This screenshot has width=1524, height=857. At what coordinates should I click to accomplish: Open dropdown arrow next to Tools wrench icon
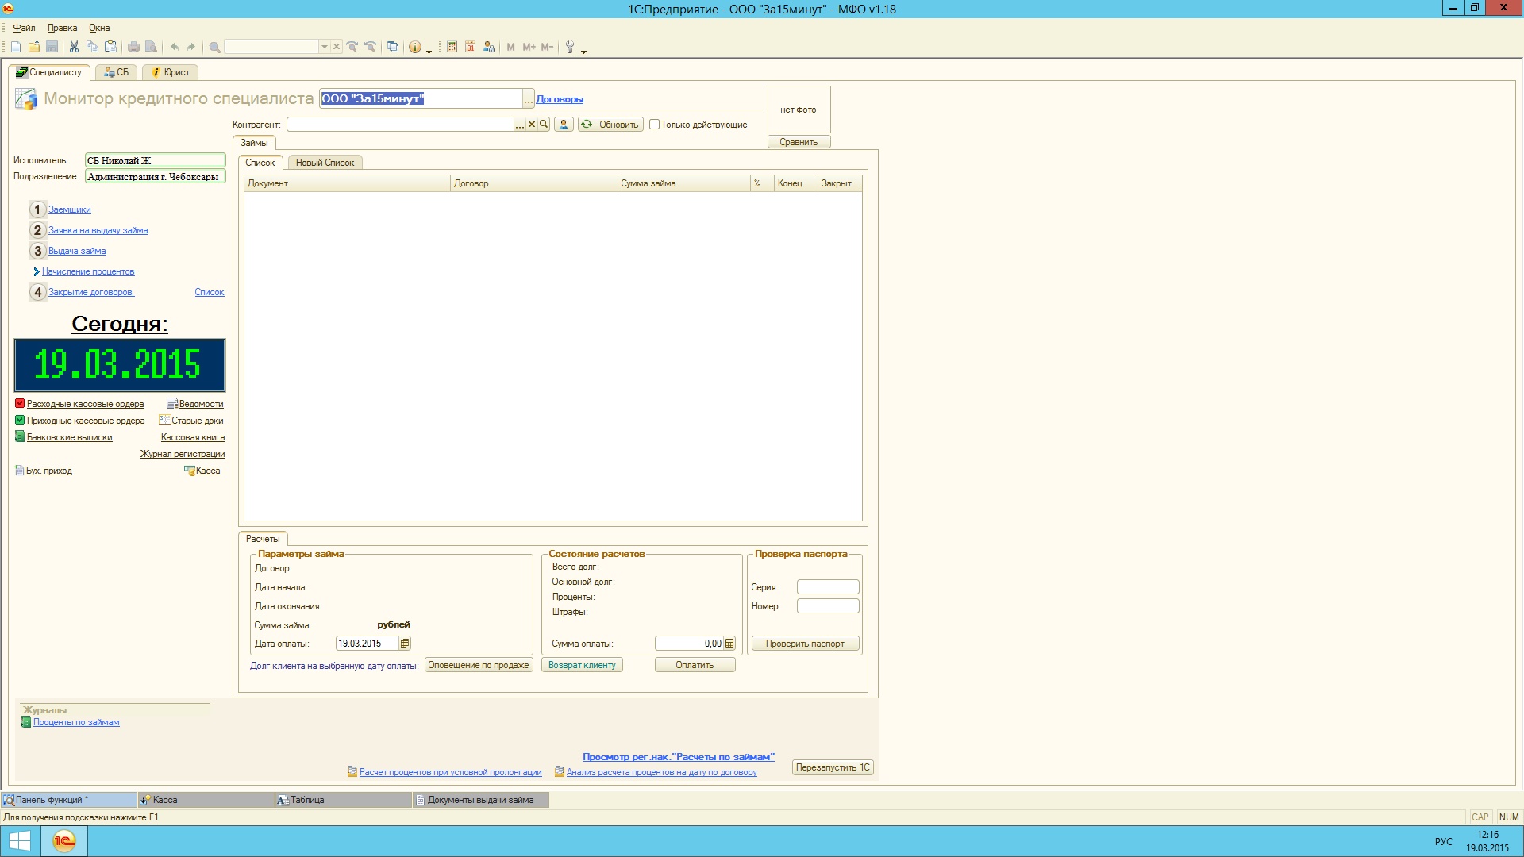[x=584, y=51]
